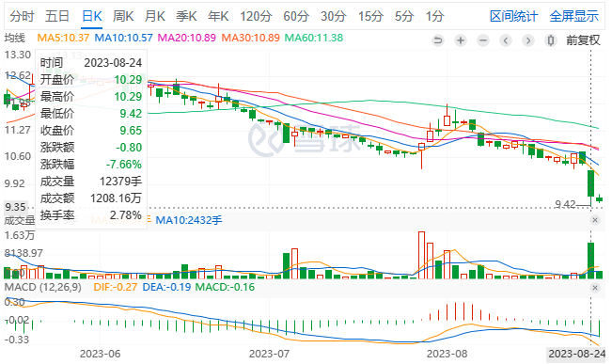Image resolution: width=612 pixels, height=364 pixels.
Task: Zoom out chart with minus icon
Action: (483, 40)
